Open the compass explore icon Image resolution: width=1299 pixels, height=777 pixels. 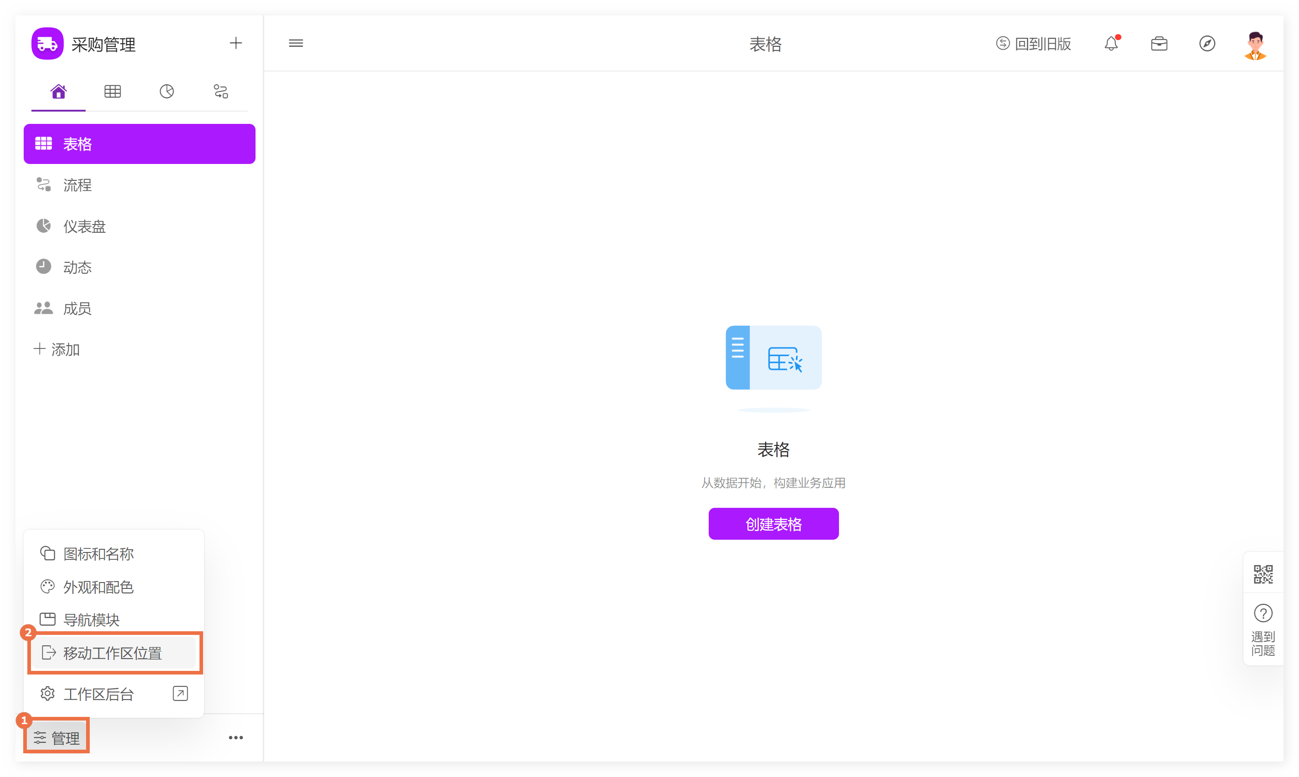coord(1207,43)
